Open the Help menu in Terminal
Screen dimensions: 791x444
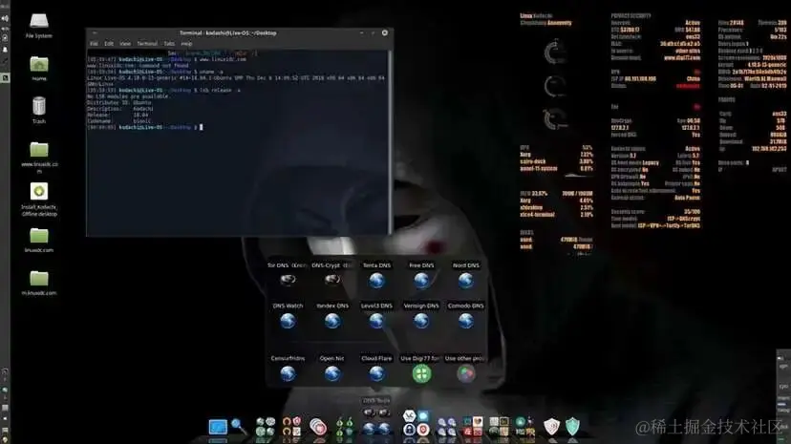tap(186, 44)
